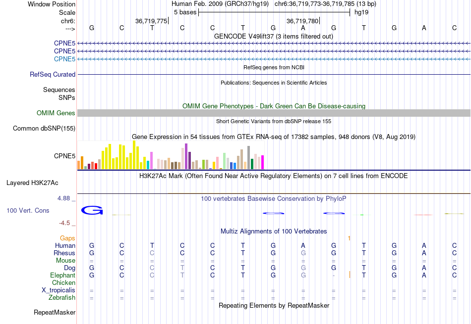Viewport: 471px width, 324px height.
Task: Click the orange 1 gap marker
Action: tap(349, 238)
